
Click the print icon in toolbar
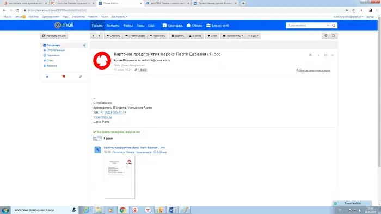coord(326,36)
